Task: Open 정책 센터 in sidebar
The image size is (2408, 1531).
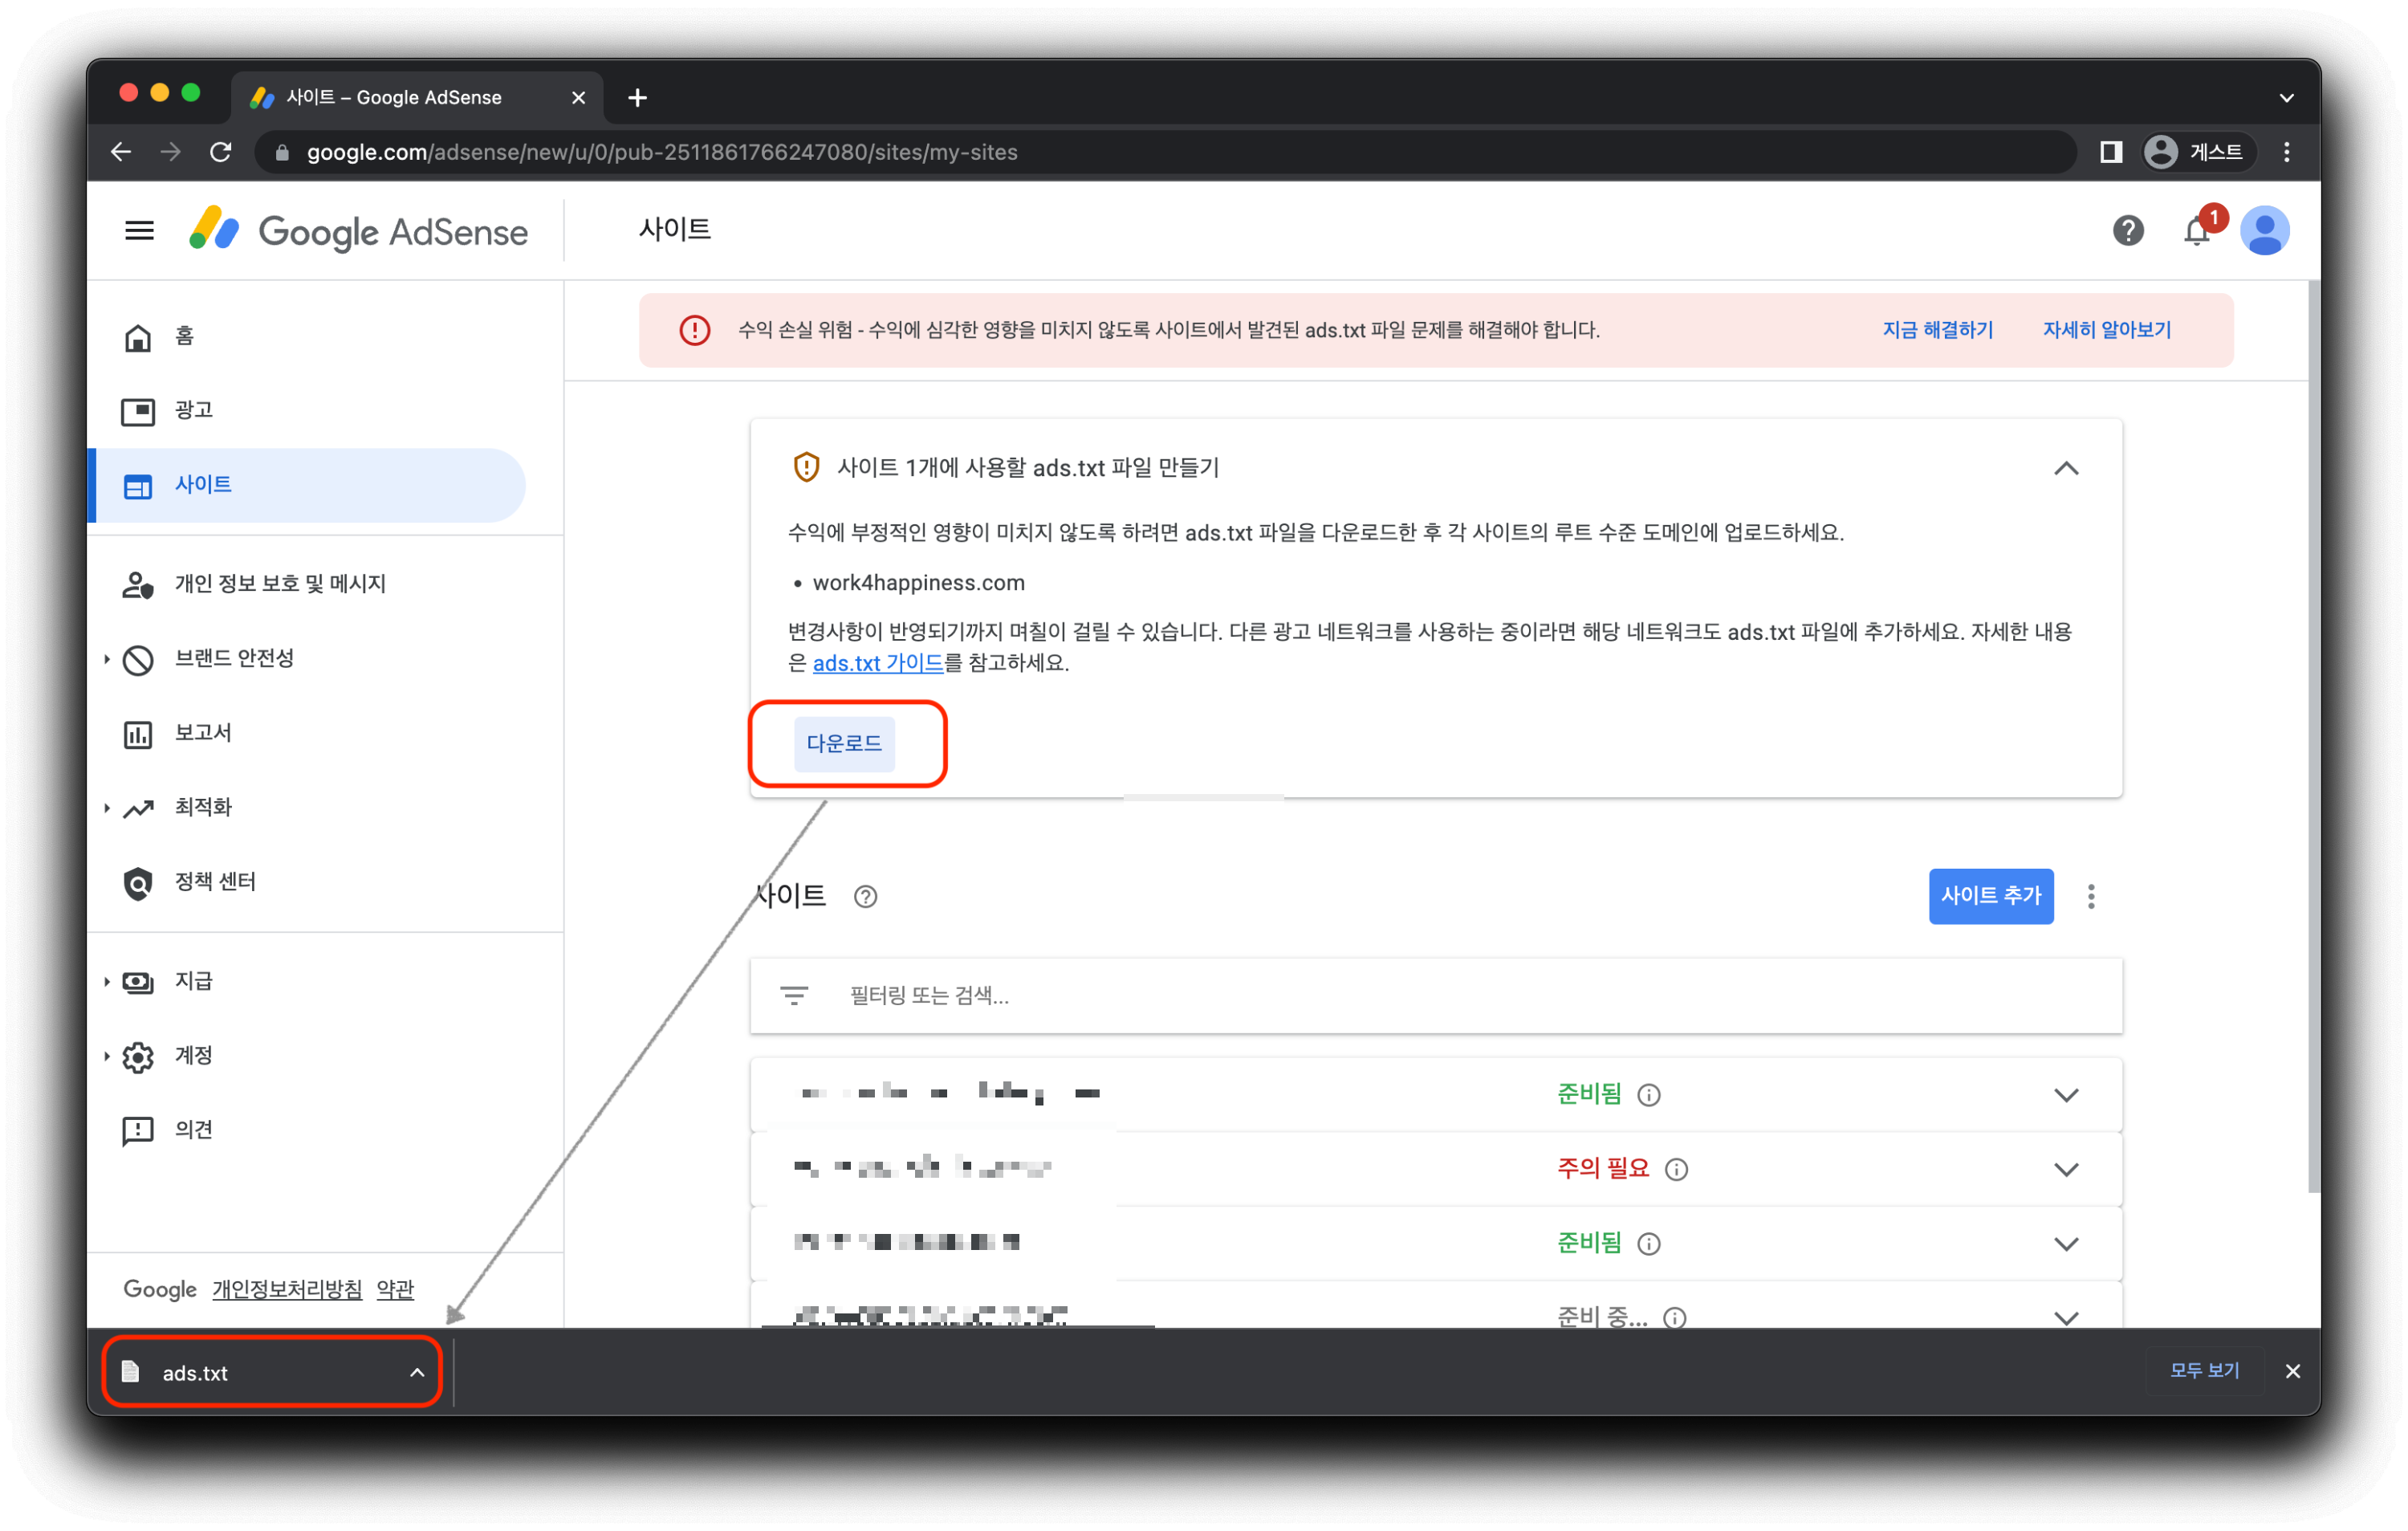Action: 215,882
